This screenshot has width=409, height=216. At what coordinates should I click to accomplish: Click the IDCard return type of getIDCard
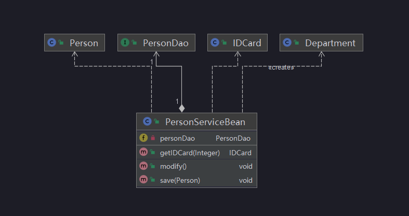tap(240, 153)
